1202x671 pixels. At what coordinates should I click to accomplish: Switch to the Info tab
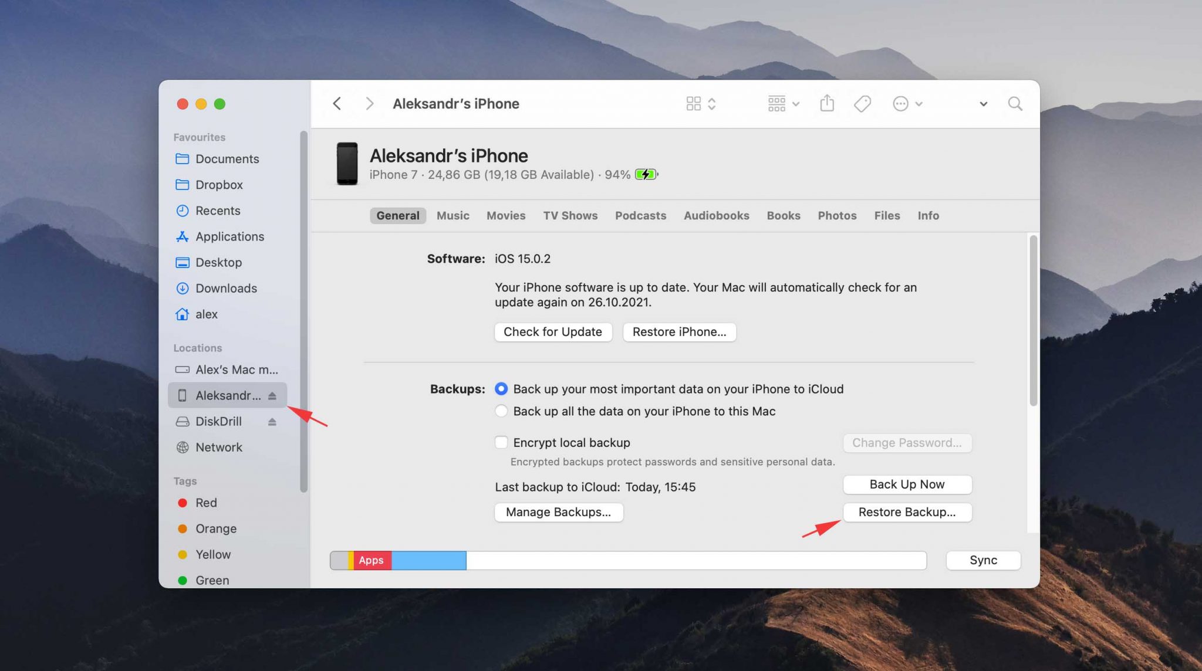pyautogui.click(x=928, y=215)
